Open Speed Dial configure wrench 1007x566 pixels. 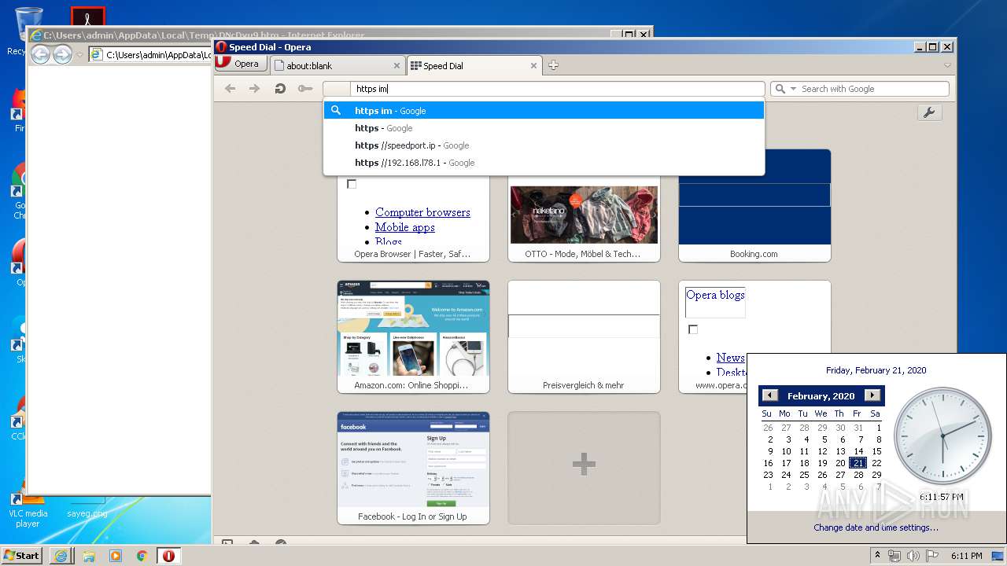(x=929, y=112)
